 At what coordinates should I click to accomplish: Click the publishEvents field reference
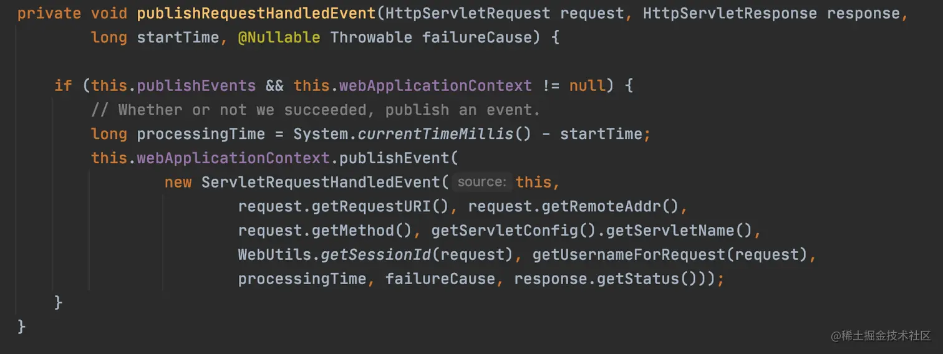pos(196,85)
